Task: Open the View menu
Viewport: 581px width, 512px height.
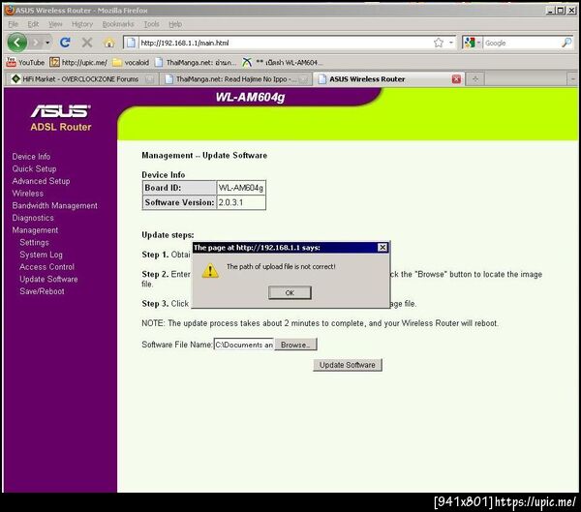Action: [x=55, y=24]
